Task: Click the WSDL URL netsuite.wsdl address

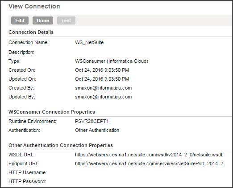Action: click(x=149, y=155)
